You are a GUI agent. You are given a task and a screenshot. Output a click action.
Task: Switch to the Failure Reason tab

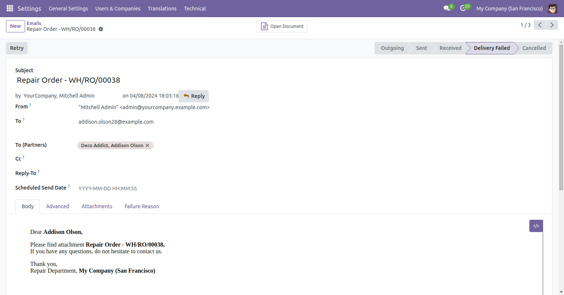142,206
